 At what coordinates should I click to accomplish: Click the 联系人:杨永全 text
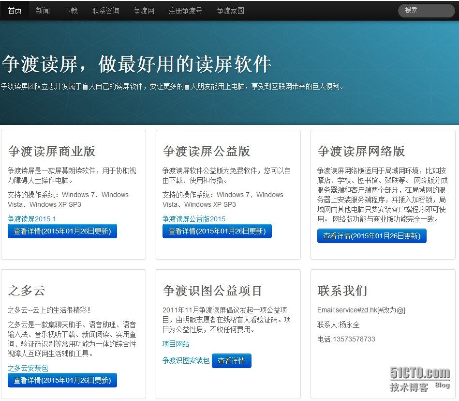339,324
